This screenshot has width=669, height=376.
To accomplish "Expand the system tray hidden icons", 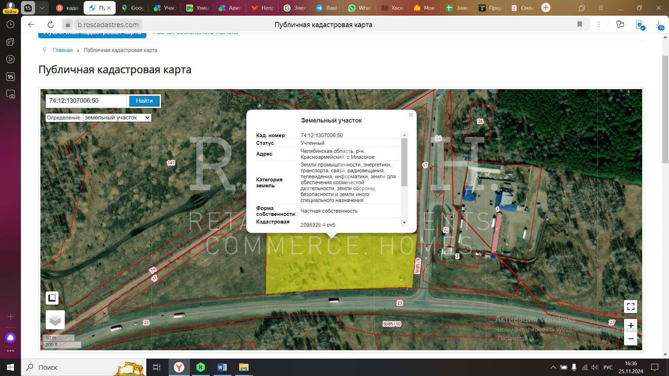I will [x=553, y=367].
